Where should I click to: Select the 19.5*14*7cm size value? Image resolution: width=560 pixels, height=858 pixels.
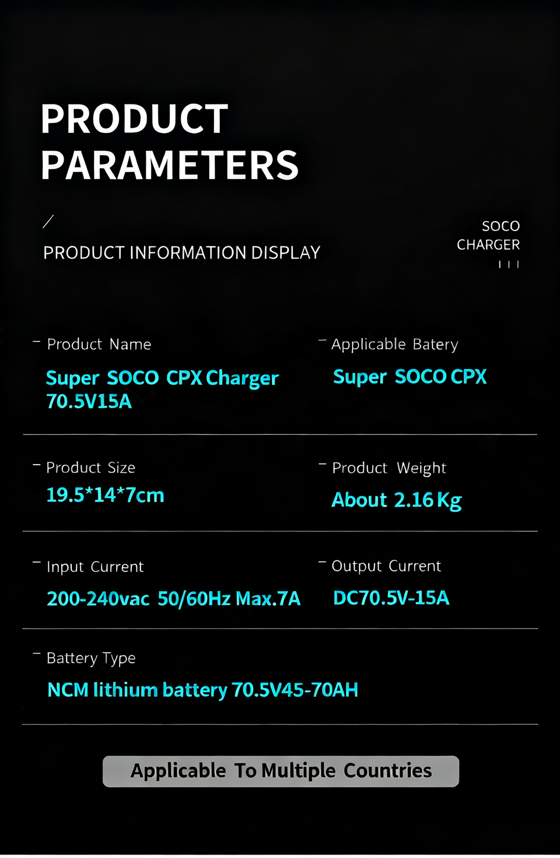pos(105,495)
